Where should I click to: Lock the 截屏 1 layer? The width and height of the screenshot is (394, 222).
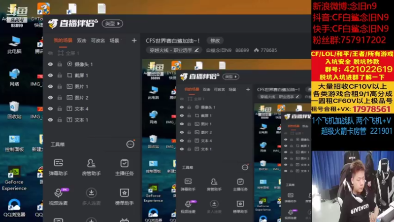(60, 75)
